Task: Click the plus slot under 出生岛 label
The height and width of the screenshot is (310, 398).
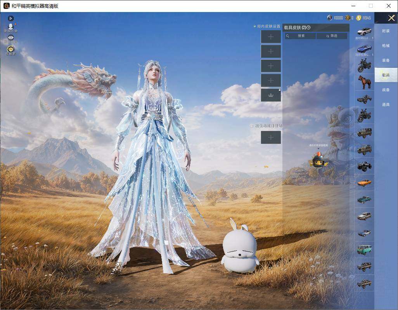Action: coord(271,138)
